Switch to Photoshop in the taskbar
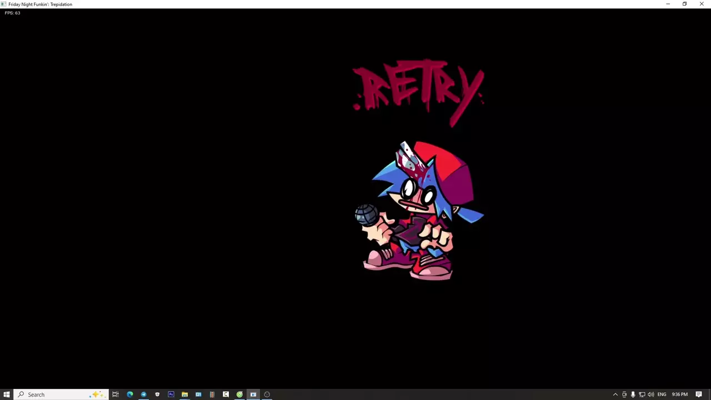Image resolution: width=711 pixels, height=400 pixels. pos(171,394)
